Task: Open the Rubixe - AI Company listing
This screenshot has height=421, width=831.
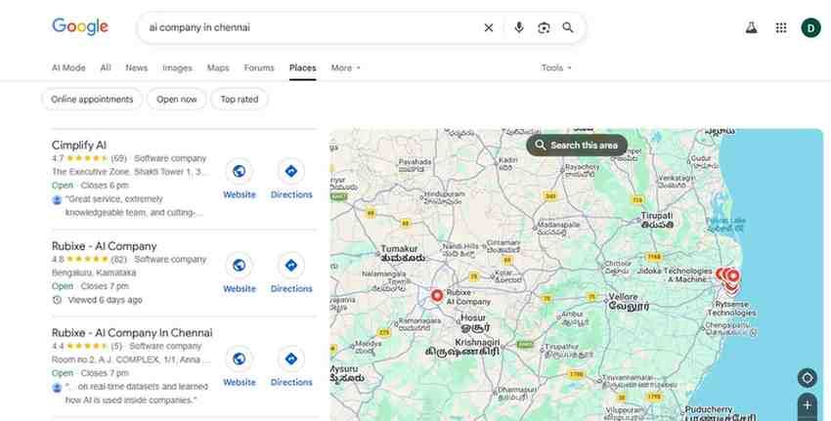Action: 105,246
